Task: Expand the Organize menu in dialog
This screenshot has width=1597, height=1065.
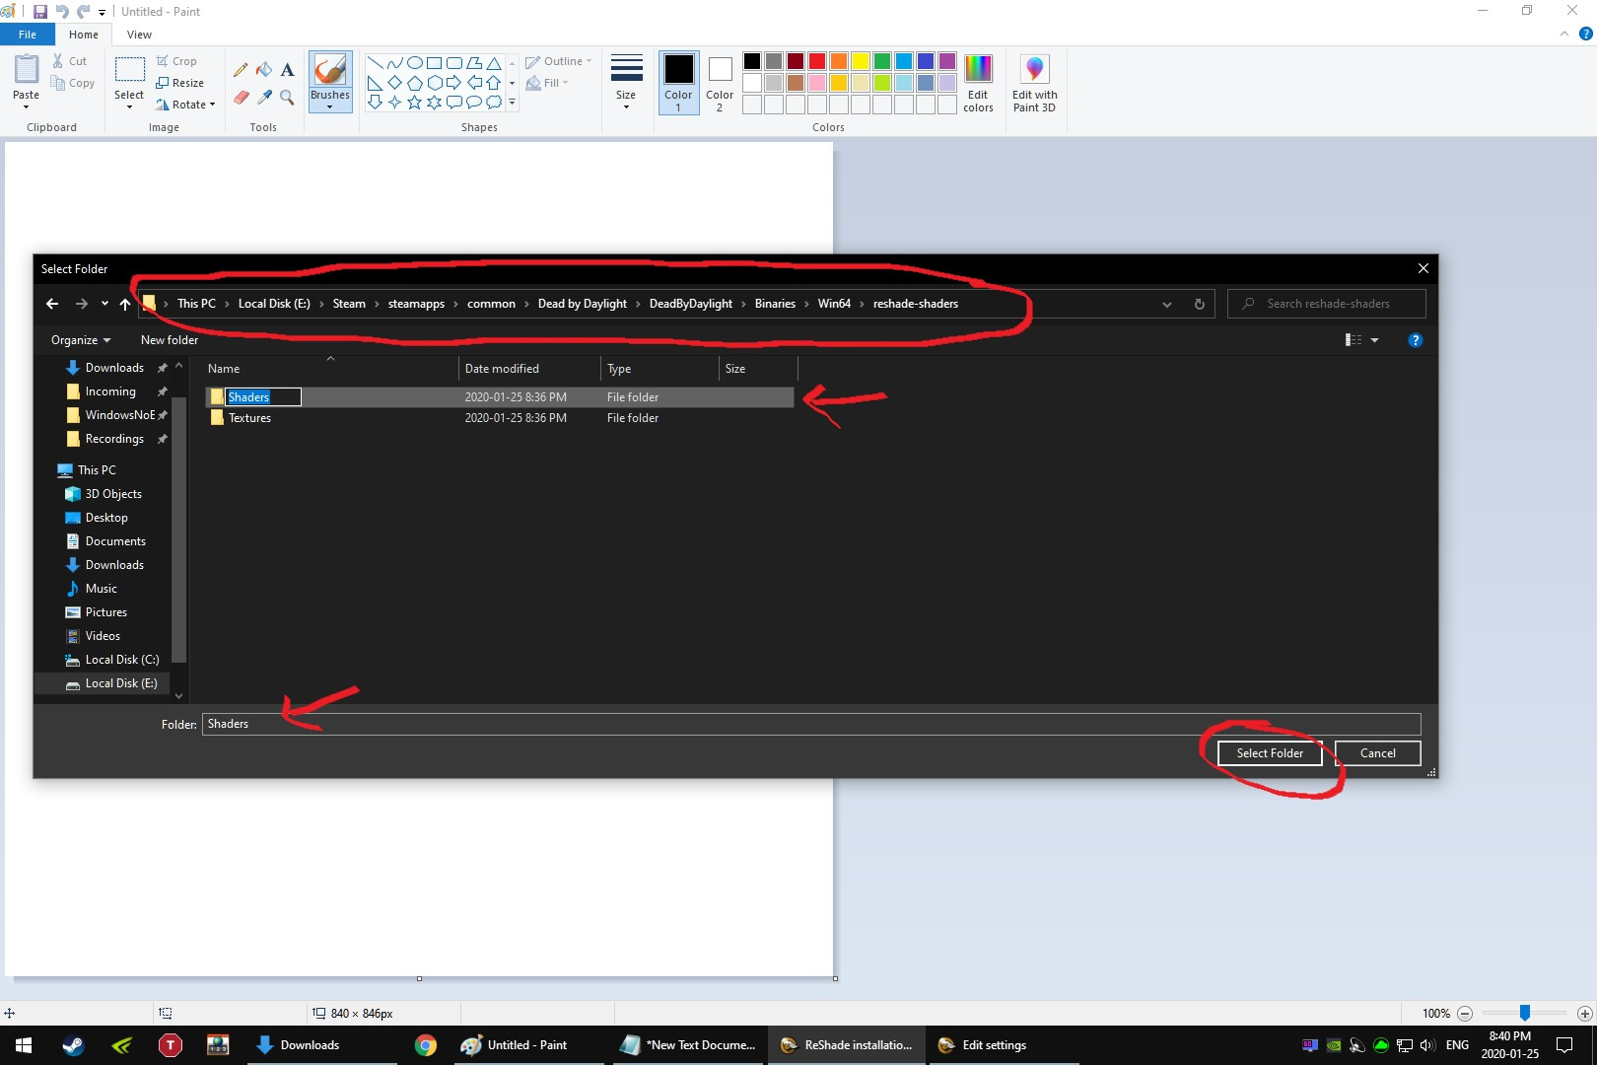Action: click(81, 340)
